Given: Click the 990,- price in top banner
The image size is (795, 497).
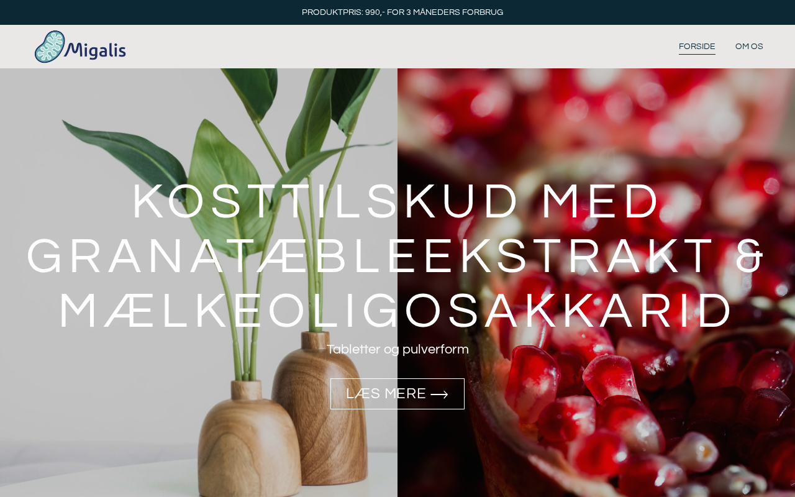Looking at the screenshot, I should (x=375, y=12).
